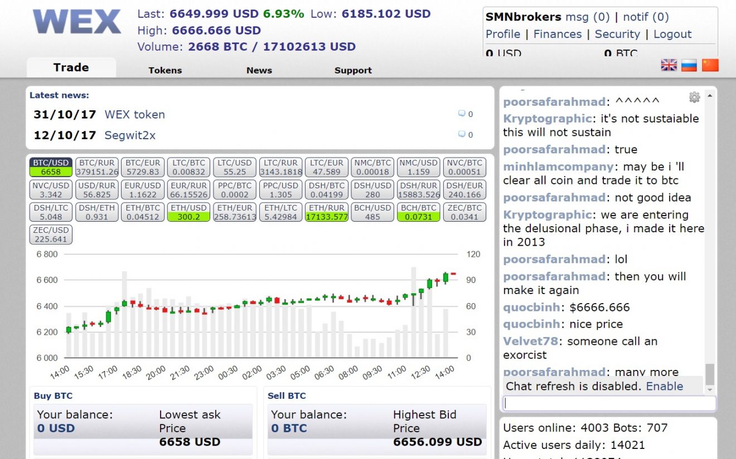
Task: Select the NMC/BTC pair
Action: (x=372, y=167)
